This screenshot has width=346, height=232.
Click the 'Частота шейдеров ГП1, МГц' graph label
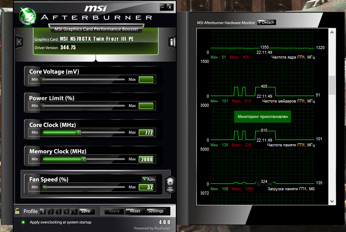(288, 101)
